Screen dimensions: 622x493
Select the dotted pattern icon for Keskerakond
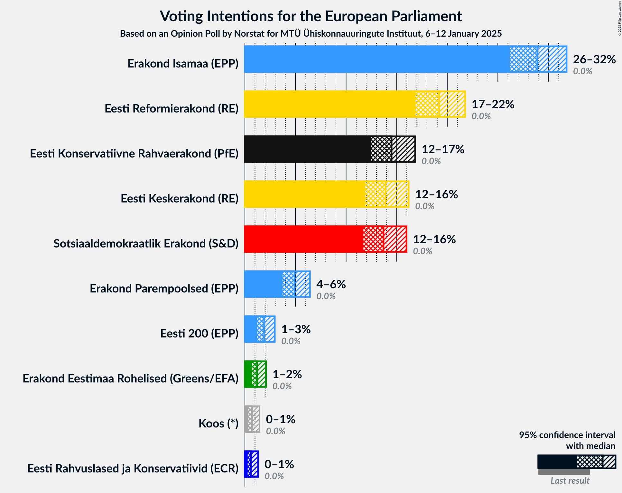click(376, 192)
